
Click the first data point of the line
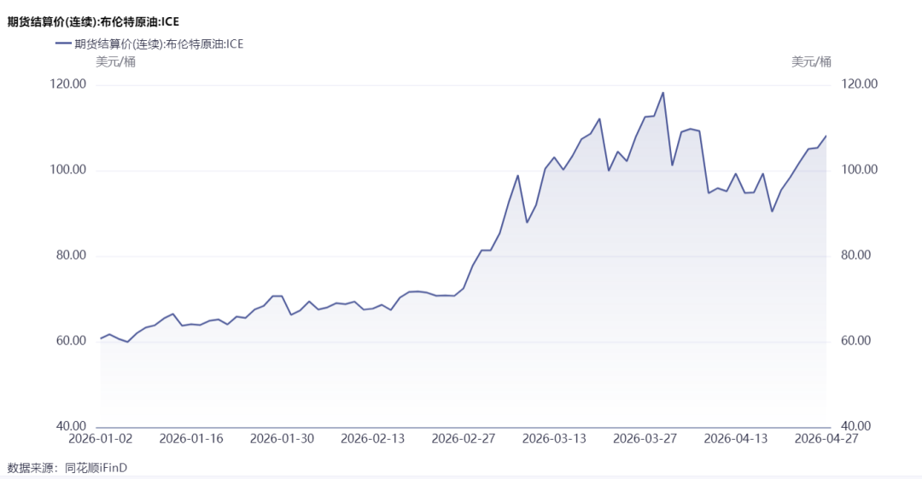101,338
